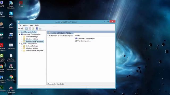Open the Skype desktop icon

coord(11,15)
